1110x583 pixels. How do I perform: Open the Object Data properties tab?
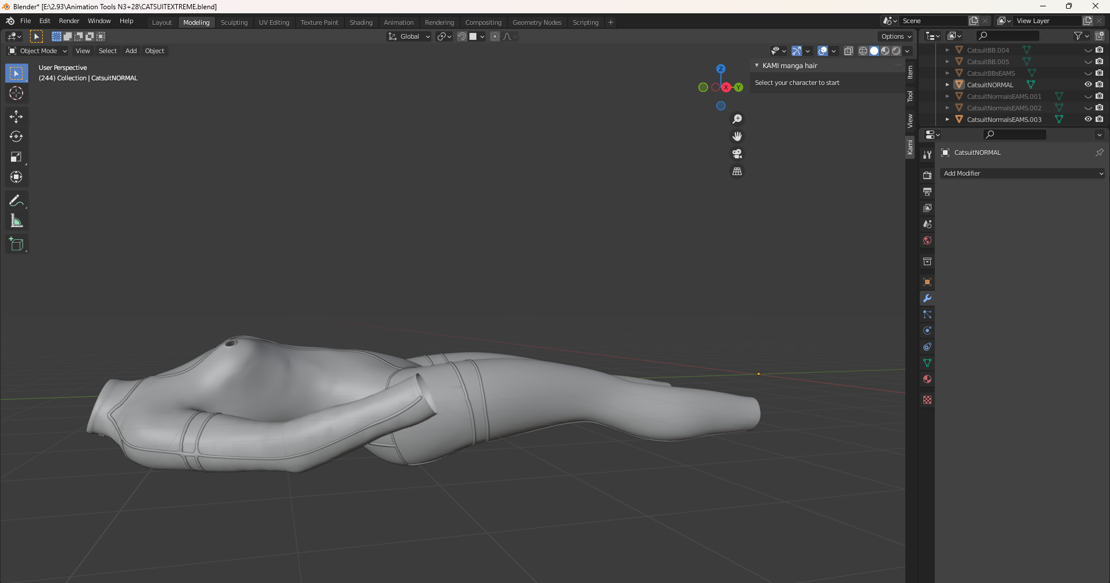pos(927,363)
